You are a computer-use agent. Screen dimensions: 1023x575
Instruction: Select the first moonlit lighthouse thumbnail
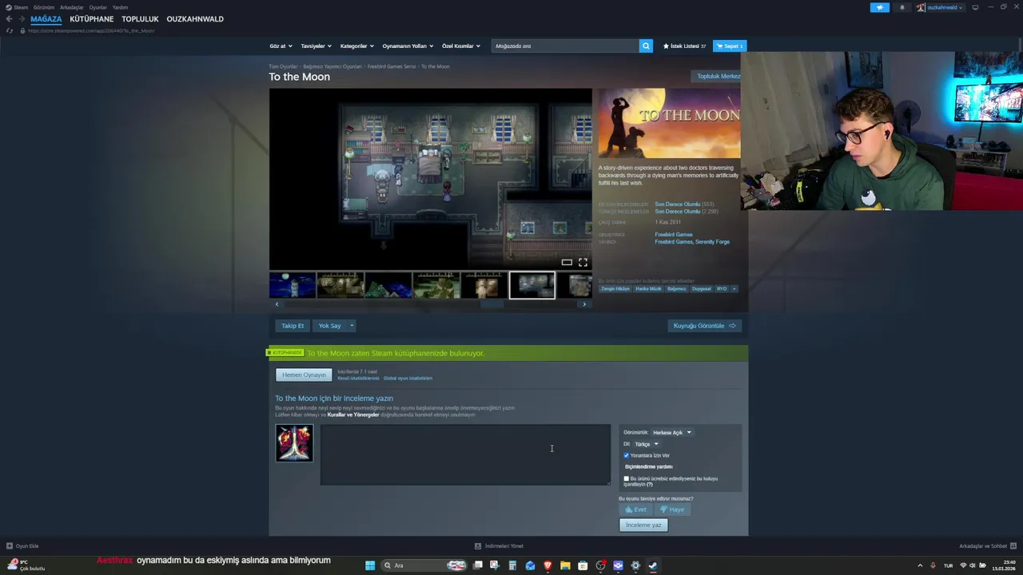click(293, 285)
